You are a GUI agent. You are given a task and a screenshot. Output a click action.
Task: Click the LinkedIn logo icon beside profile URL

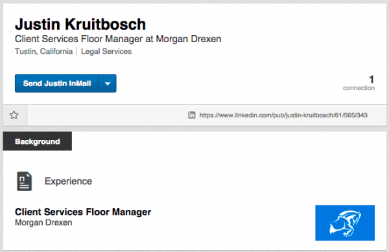click(191, 115)
